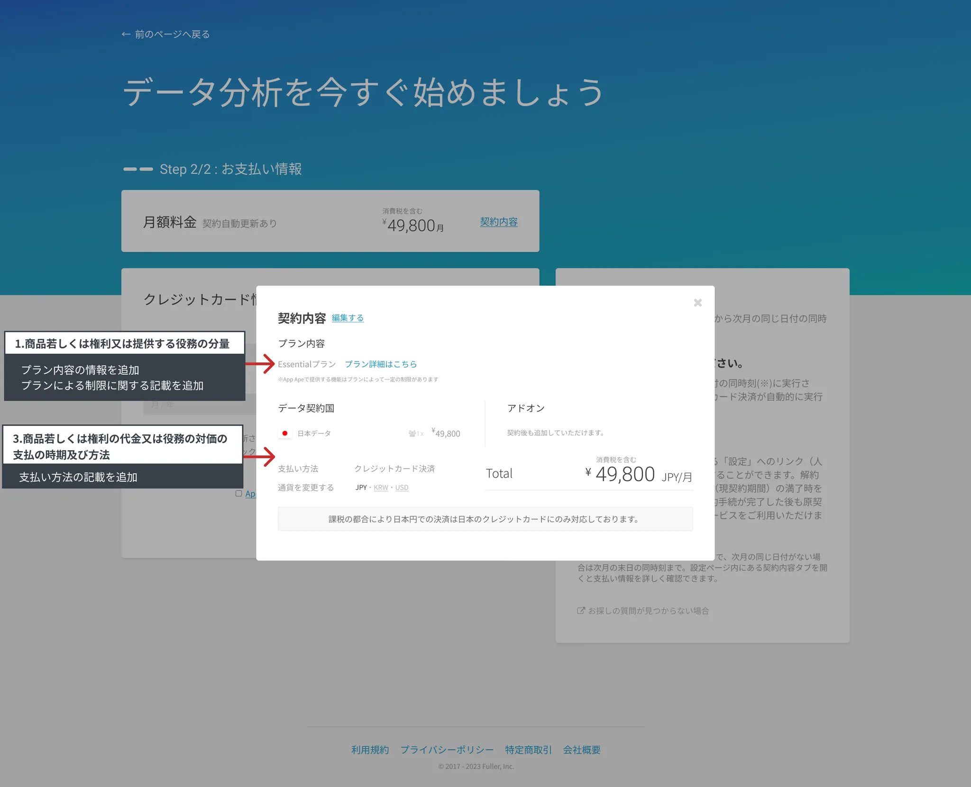
Task: Click the red arrow pointing to 支払い方法
Action: click(261, 456)
